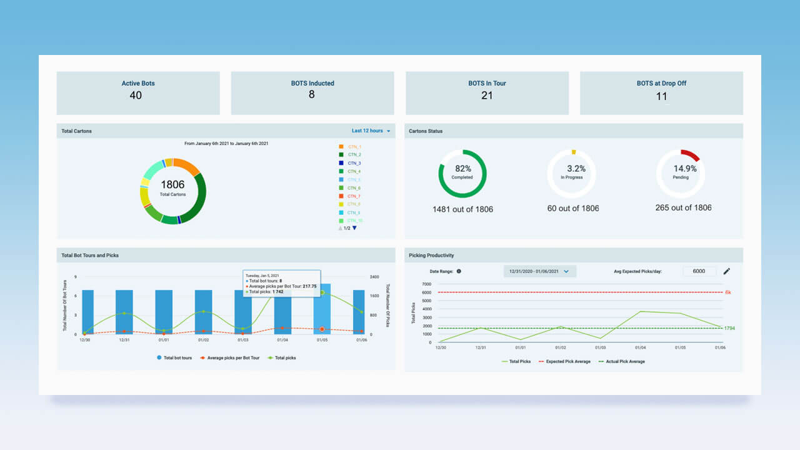
Task: Click the BOTS at Drop Off card
Action: 662,93
